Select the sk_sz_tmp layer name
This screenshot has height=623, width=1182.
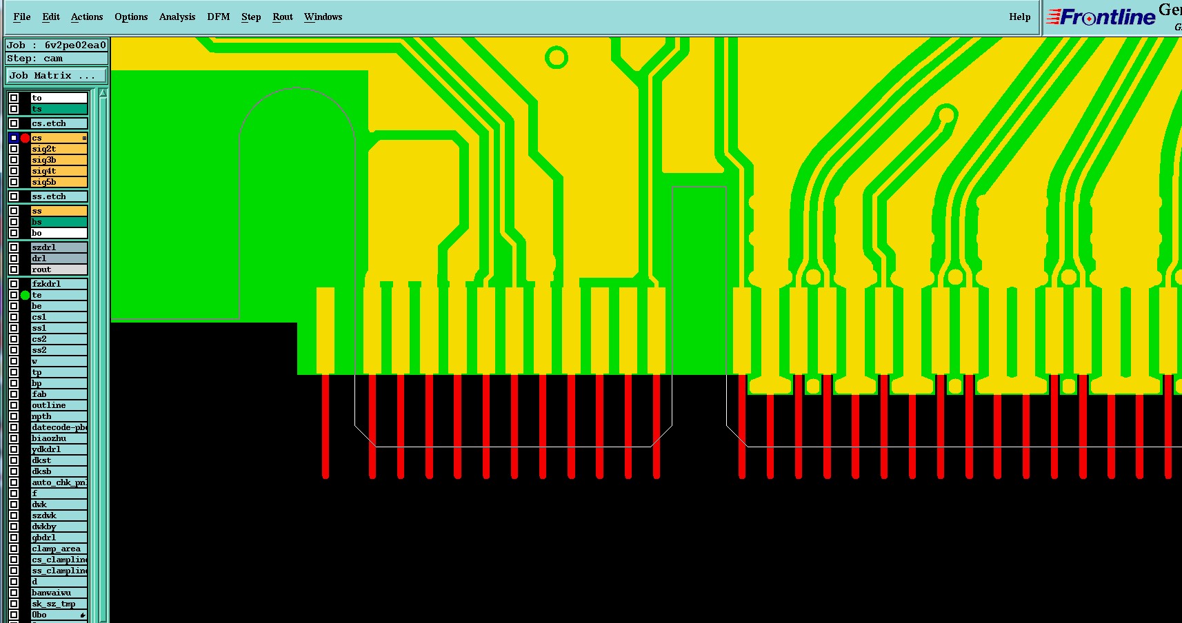coord(59,604)
